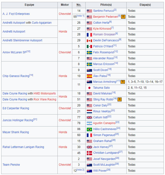Open reference 10 next to Arrow McLaren SP
Screen dimensions: 165x175
point(28,51)
